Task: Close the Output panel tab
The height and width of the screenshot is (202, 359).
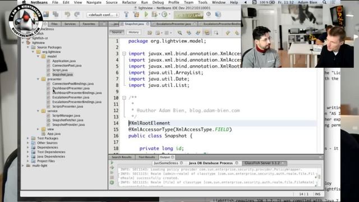Action: [x=173, y=157]
